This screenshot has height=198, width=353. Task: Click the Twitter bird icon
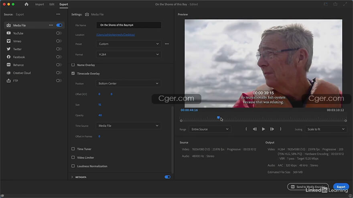click(8, 49)
